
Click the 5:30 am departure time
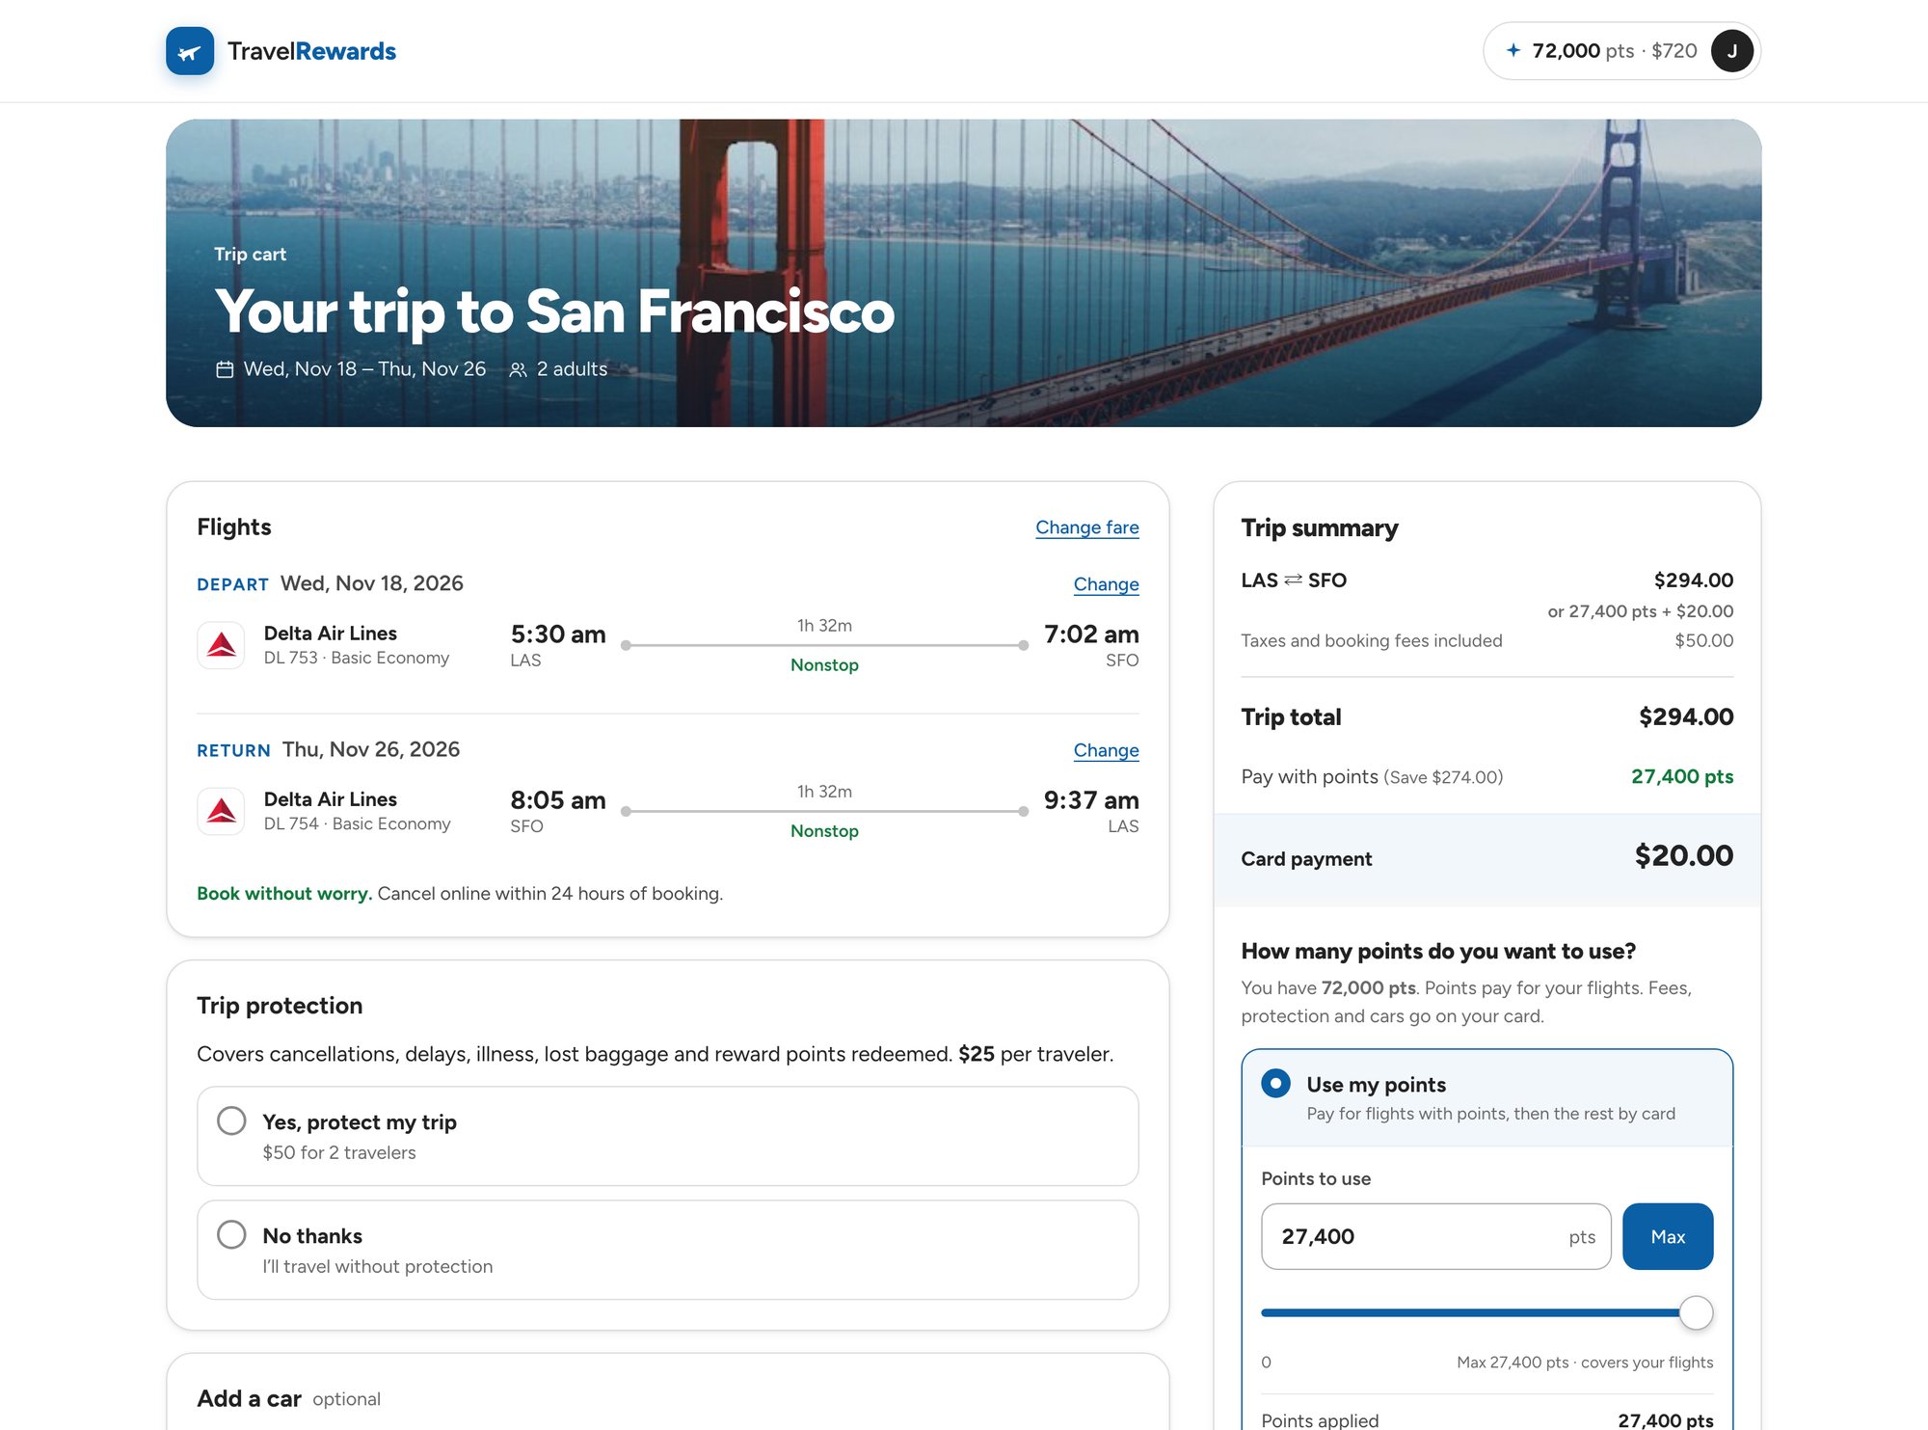click(558, 634)
